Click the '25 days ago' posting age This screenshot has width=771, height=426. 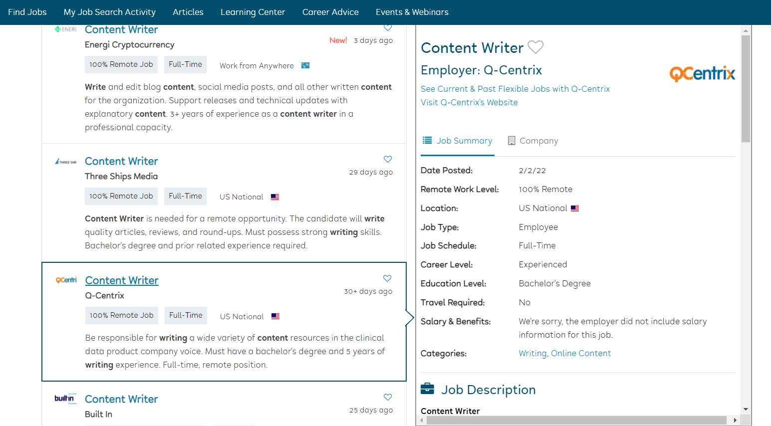coord(371,410)
